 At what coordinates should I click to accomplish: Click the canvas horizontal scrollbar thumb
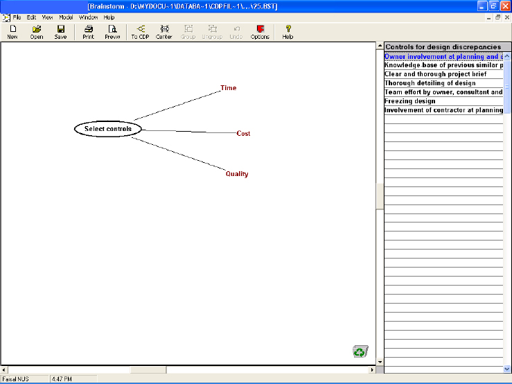tap(148, 369)
